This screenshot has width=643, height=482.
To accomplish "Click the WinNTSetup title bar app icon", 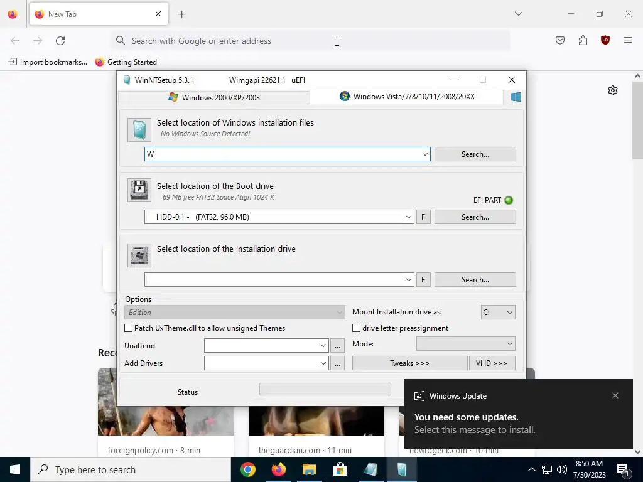I will (x=127, y=80).
